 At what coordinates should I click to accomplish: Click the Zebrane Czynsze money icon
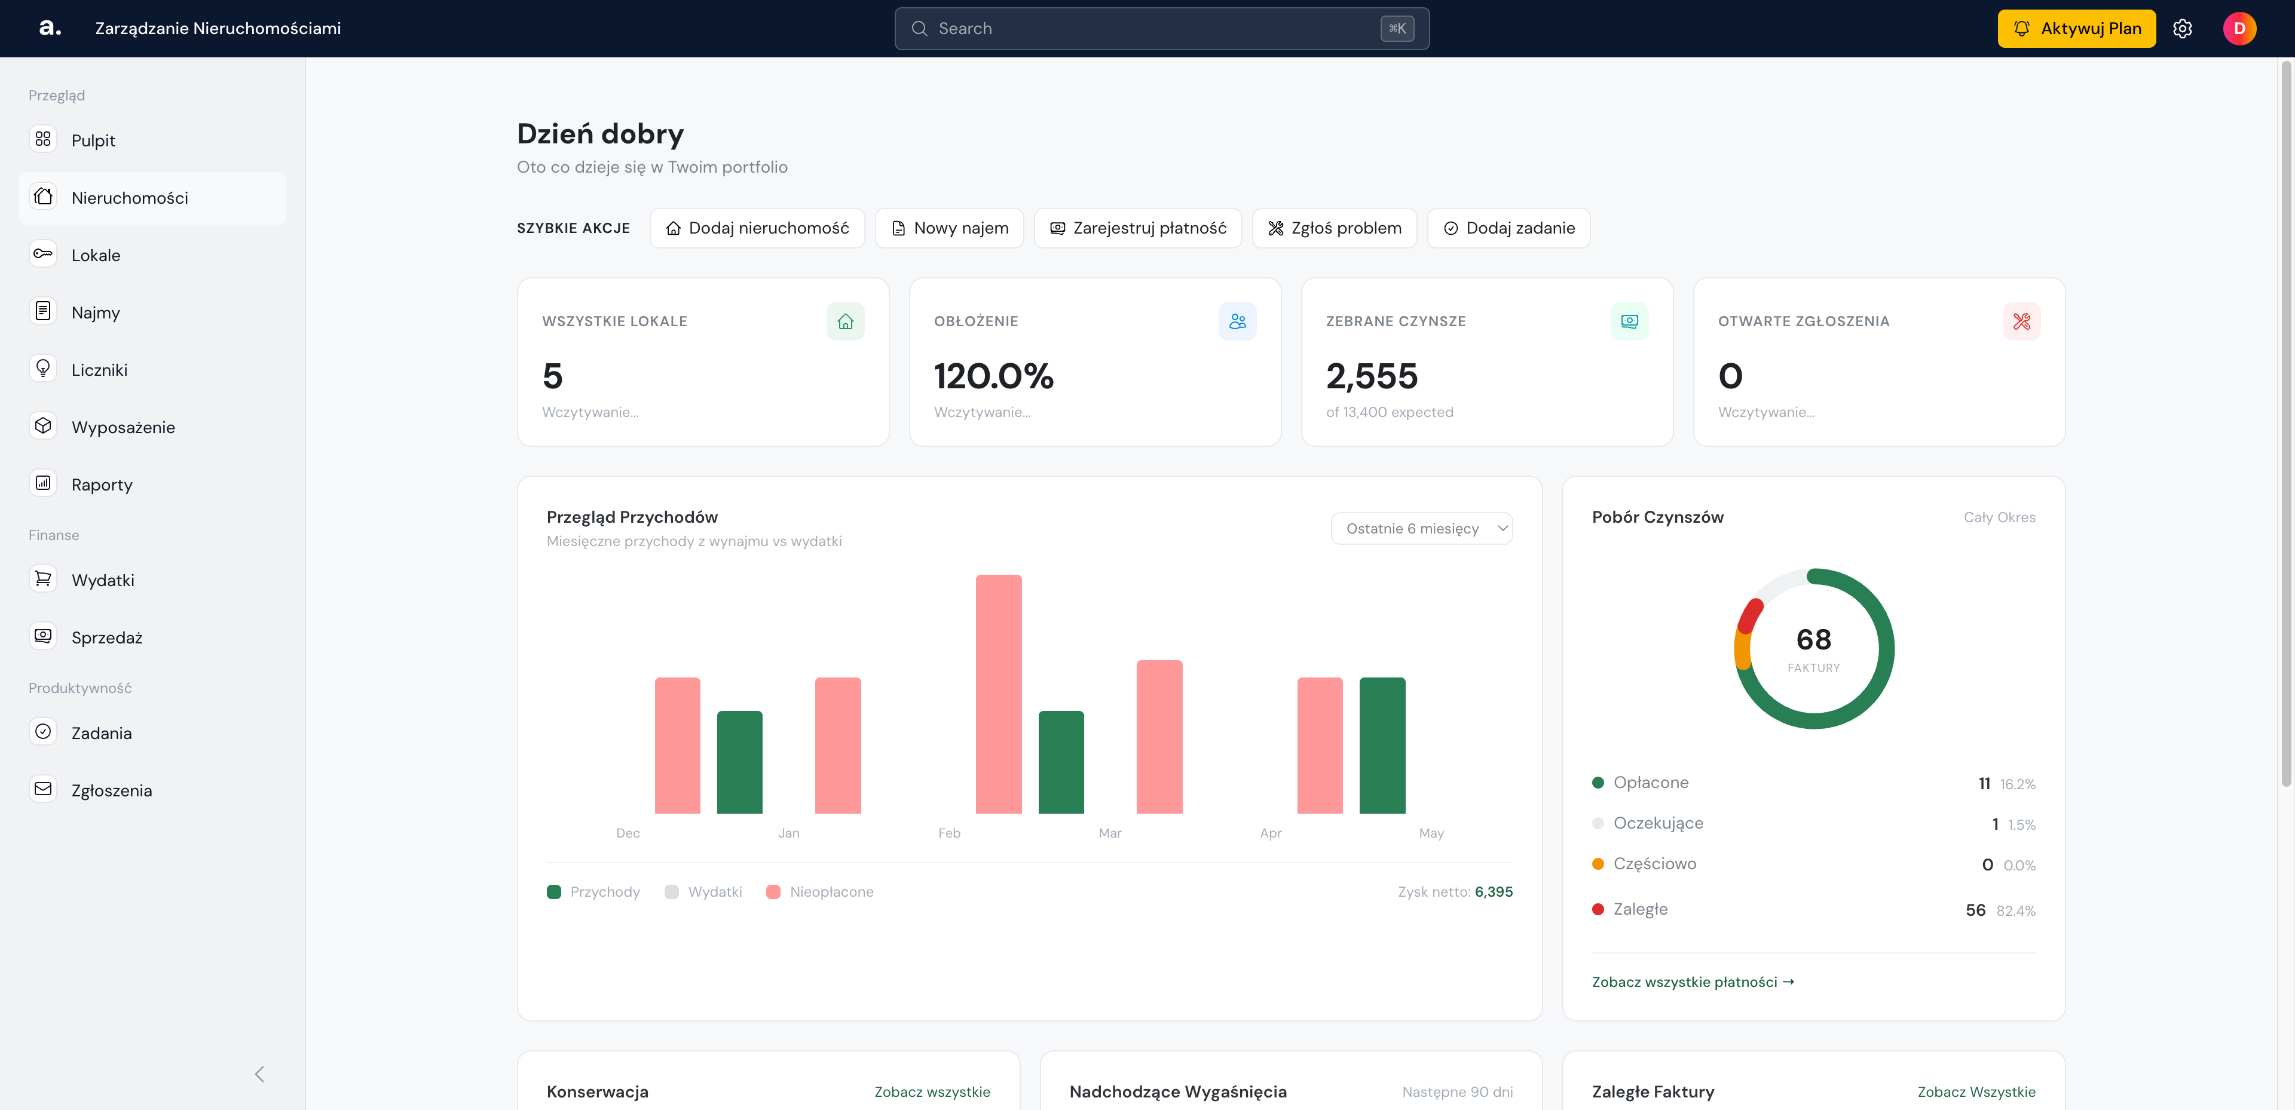point(1629,321)
